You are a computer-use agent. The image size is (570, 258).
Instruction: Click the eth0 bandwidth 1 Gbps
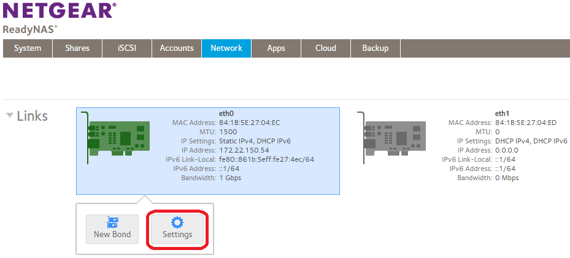pos(231,178)
